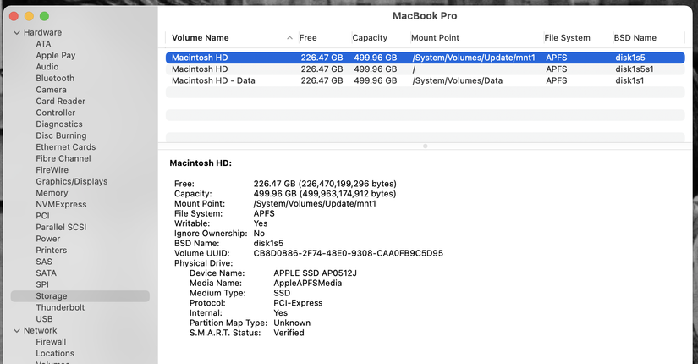The image size is (698, 364).
Task: Click the Volume UUID value
Action: coord(348,253)
